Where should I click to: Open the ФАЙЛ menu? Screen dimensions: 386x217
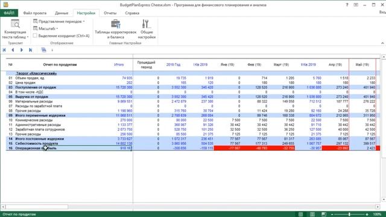(x=9, y=13)
